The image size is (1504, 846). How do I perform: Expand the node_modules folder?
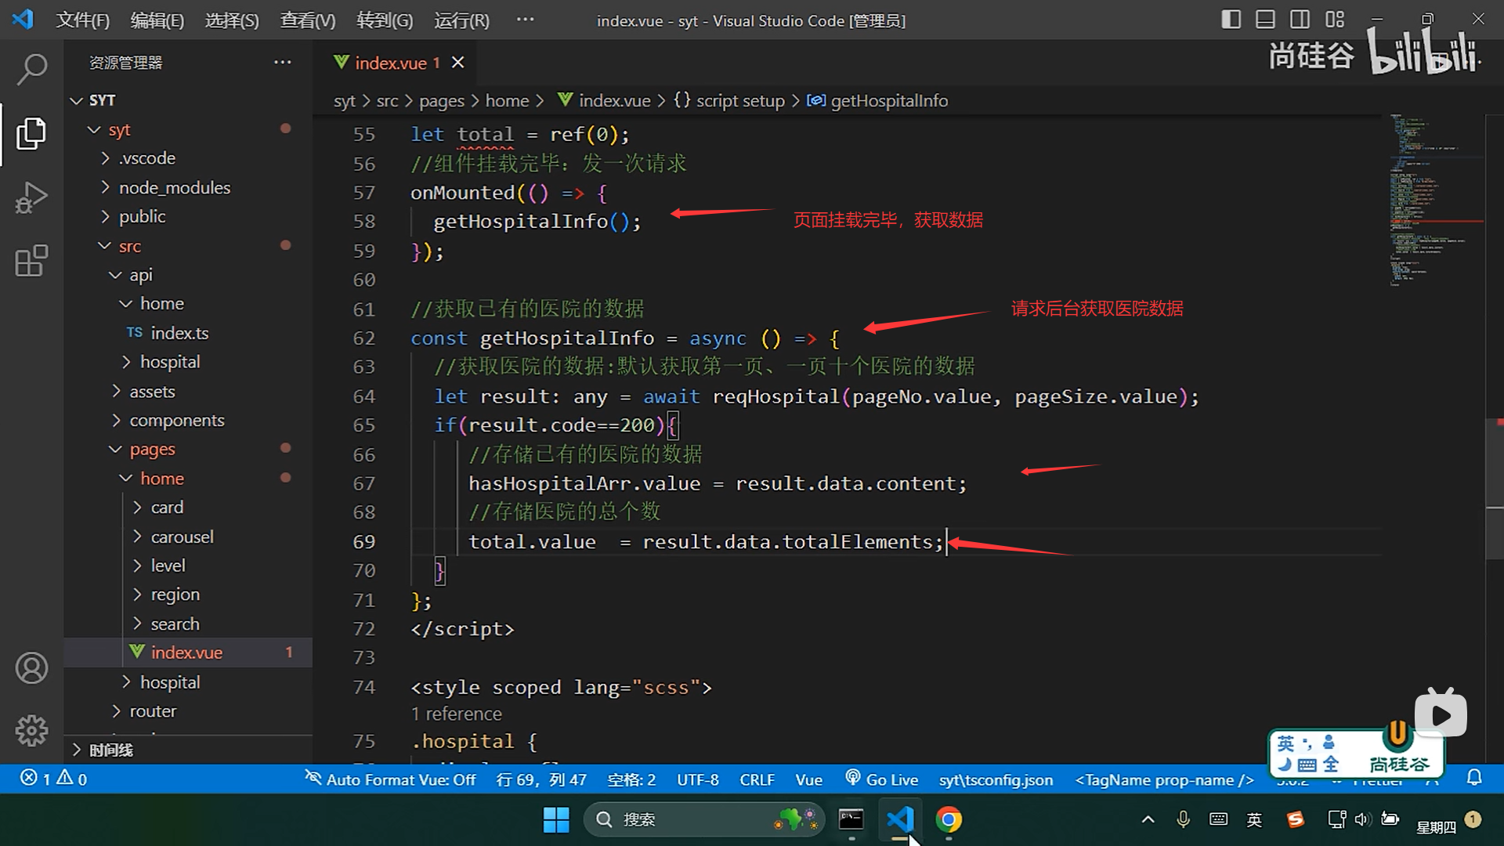pyautogui.click(x=174, y=188)
